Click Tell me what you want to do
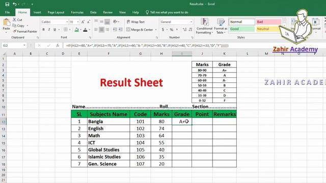The width and height of the screenshot is (326, 183). click(167, 12)
